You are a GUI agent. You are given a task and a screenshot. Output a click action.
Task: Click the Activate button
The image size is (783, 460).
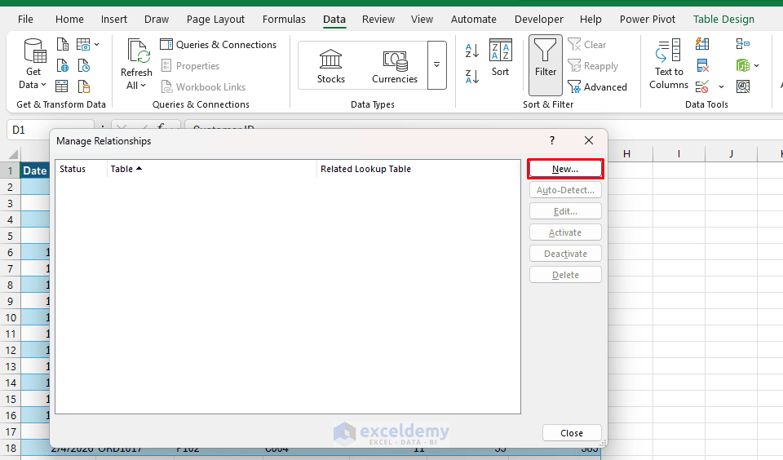[565, 232]
